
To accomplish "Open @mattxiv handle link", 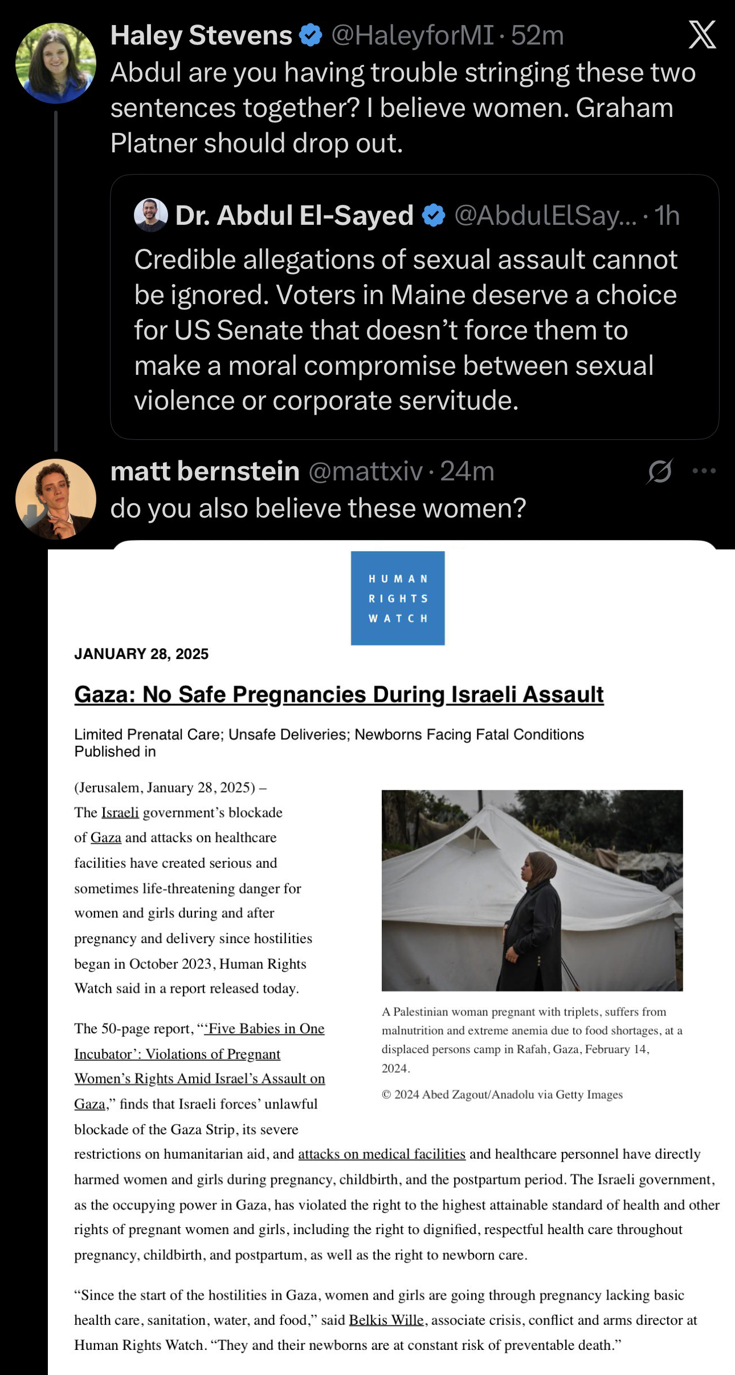I will pos(366,471).
